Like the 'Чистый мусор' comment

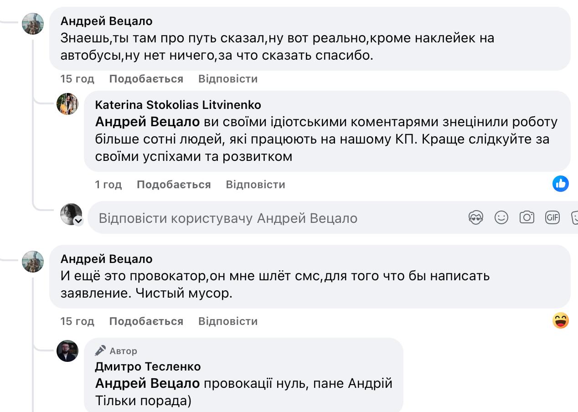pyautogui.click(x=146, y=321)
